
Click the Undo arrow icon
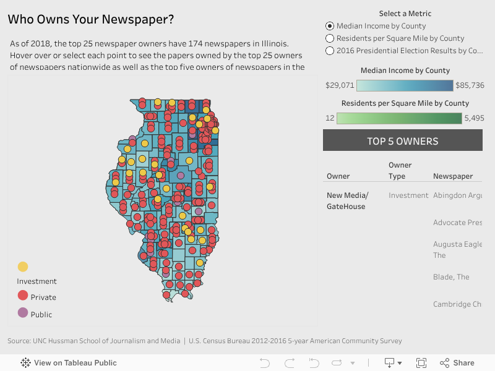[264, 363]
